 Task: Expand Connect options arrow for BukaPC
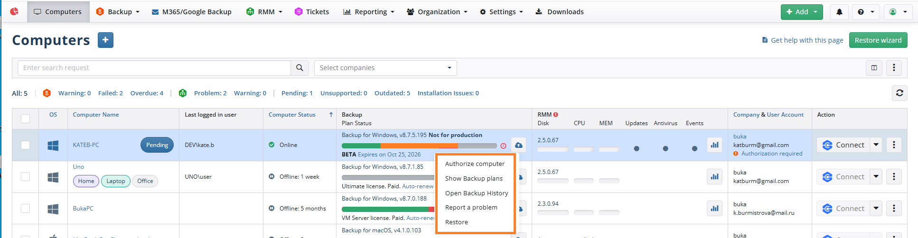click(x=876, y=208)
